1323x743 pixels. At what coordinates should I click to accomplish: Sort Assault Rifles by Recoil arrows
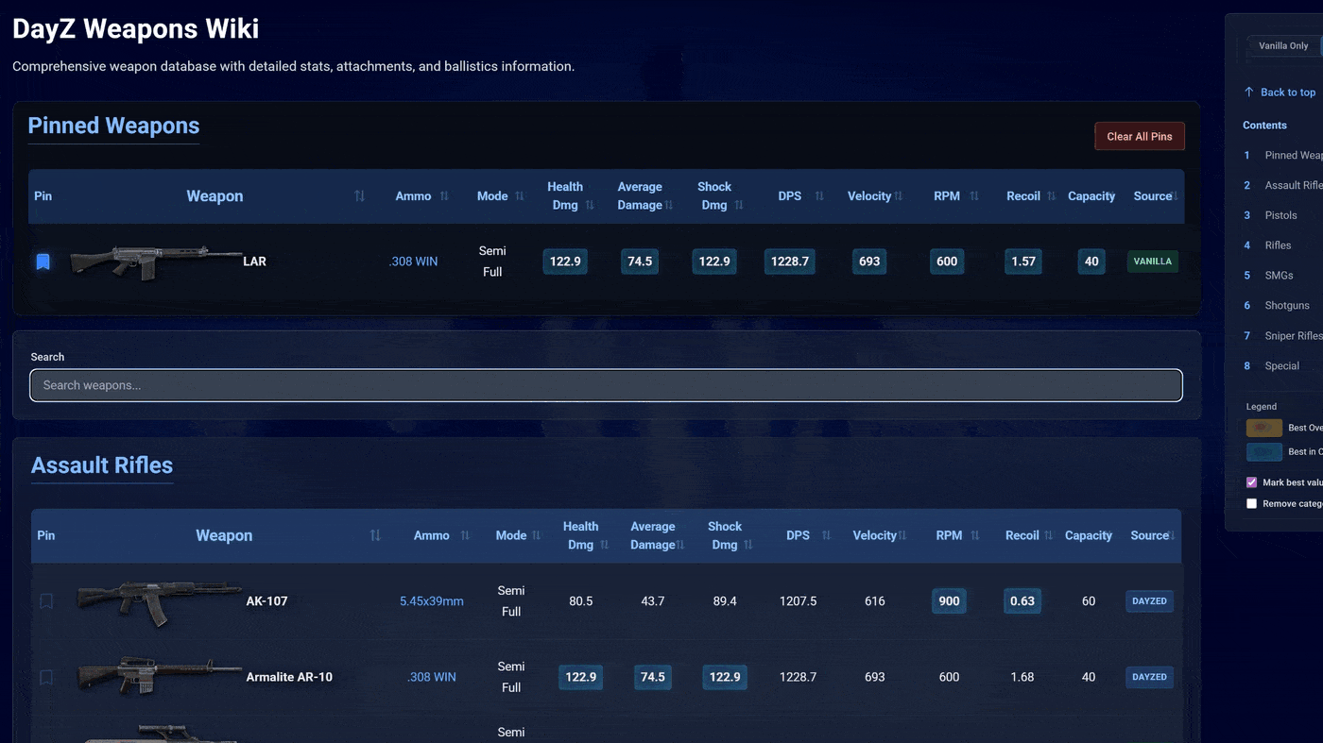[1048, 535]
